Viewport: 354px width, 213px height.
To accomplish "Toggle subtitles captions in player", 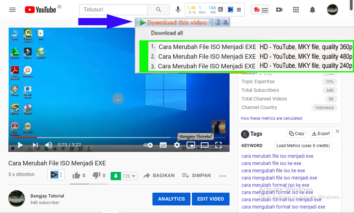I will pyautogui.click(x=163, y=145).
